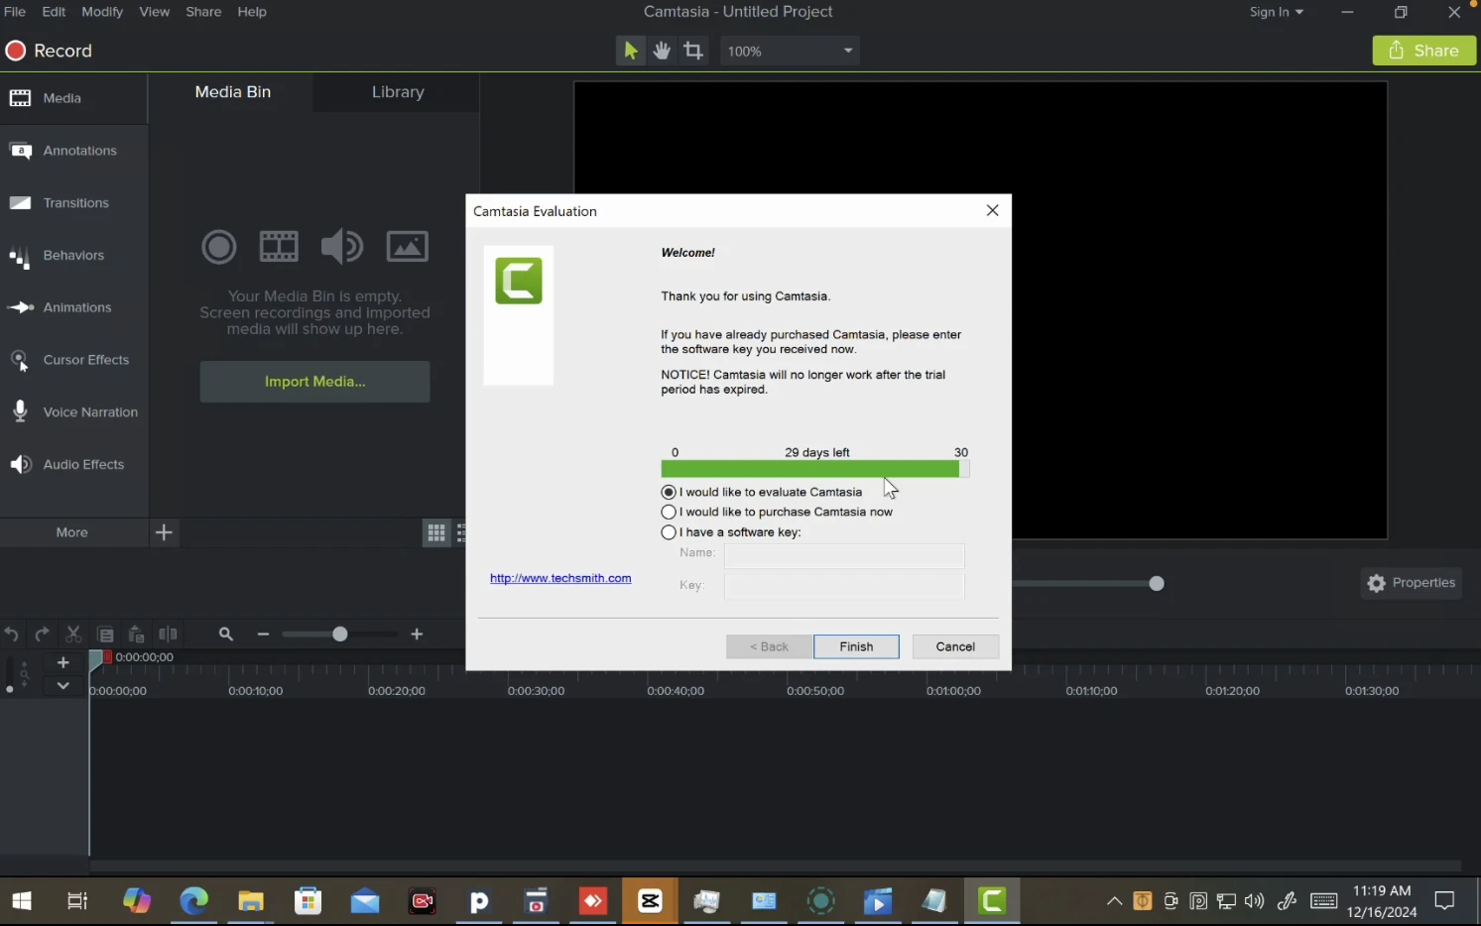The image size is (1481, 926).
Task: Click the Finish button in evaluation dialog
Action: 855,645
